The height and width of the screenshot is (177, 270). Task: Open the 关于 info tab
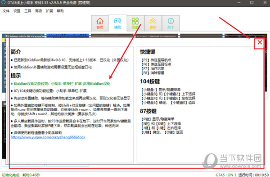(x=171, y=23)
